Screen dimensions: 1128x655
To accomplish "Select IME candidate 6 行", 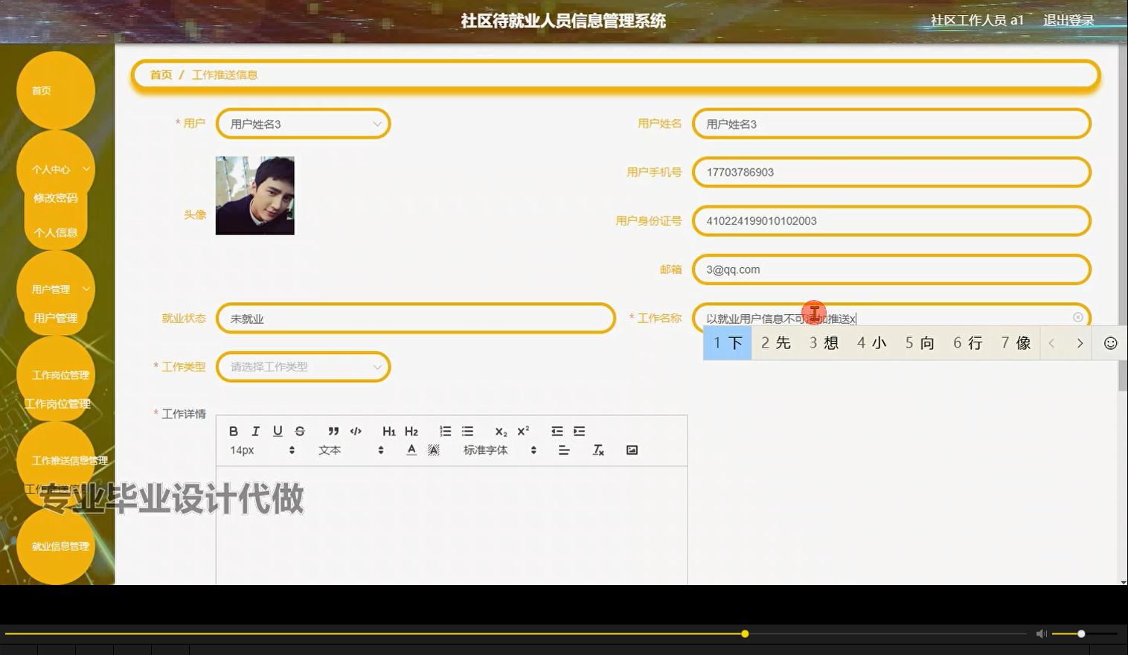I will [x=967, y=343].
